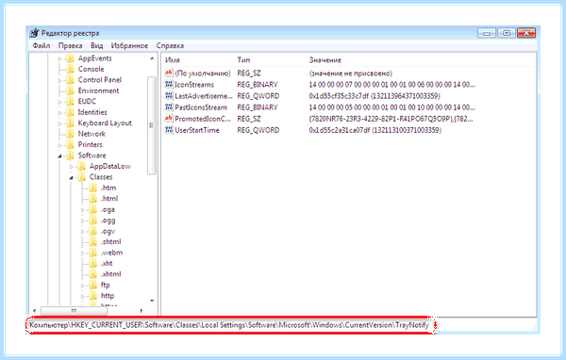Open the Вид menu

(97, 46)
